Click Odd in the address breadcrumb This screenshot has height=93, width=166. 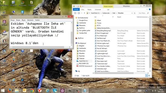[x=114, y=13]
